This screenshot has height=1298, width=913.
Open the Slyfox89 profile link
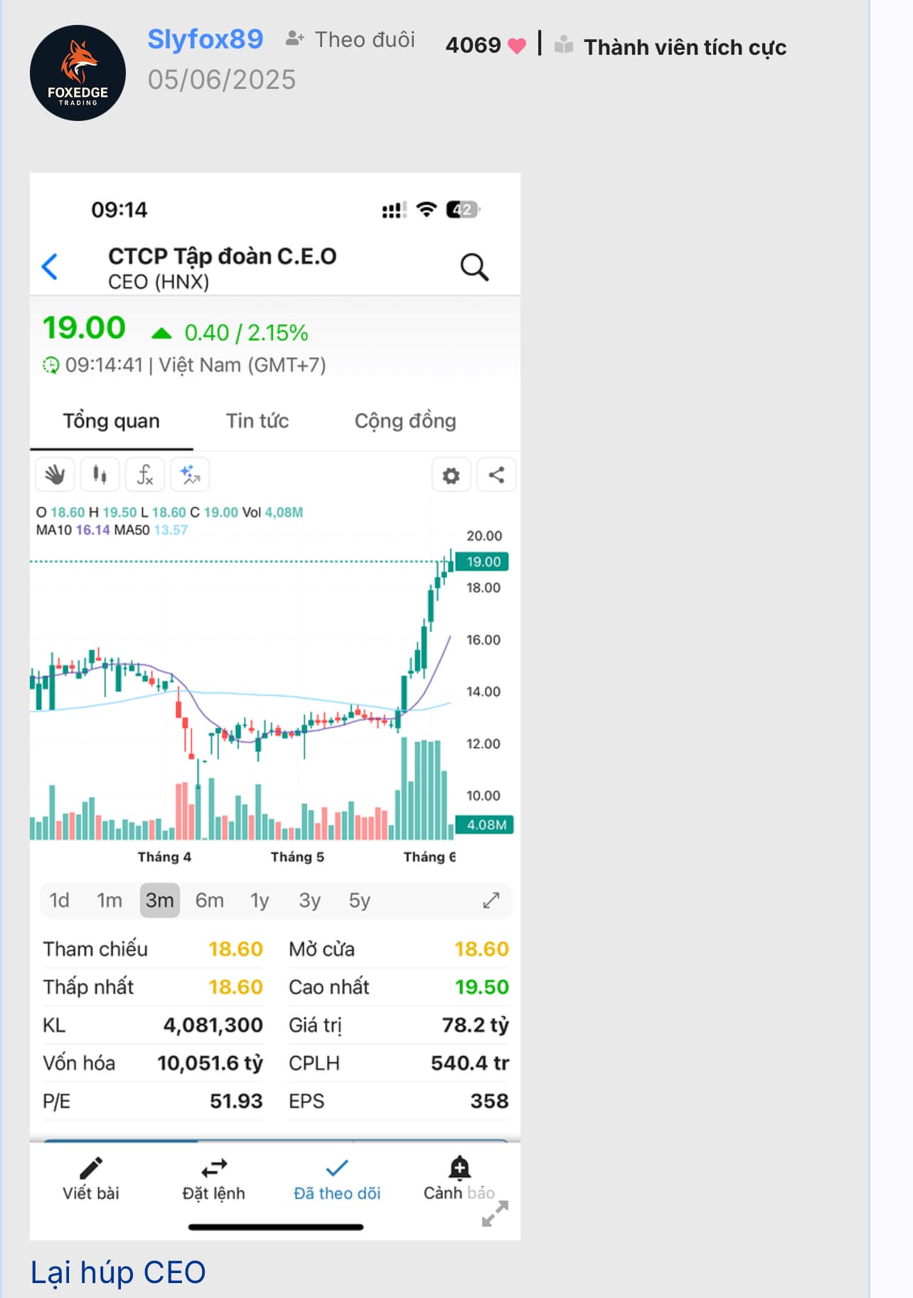[x=205, y=39]
